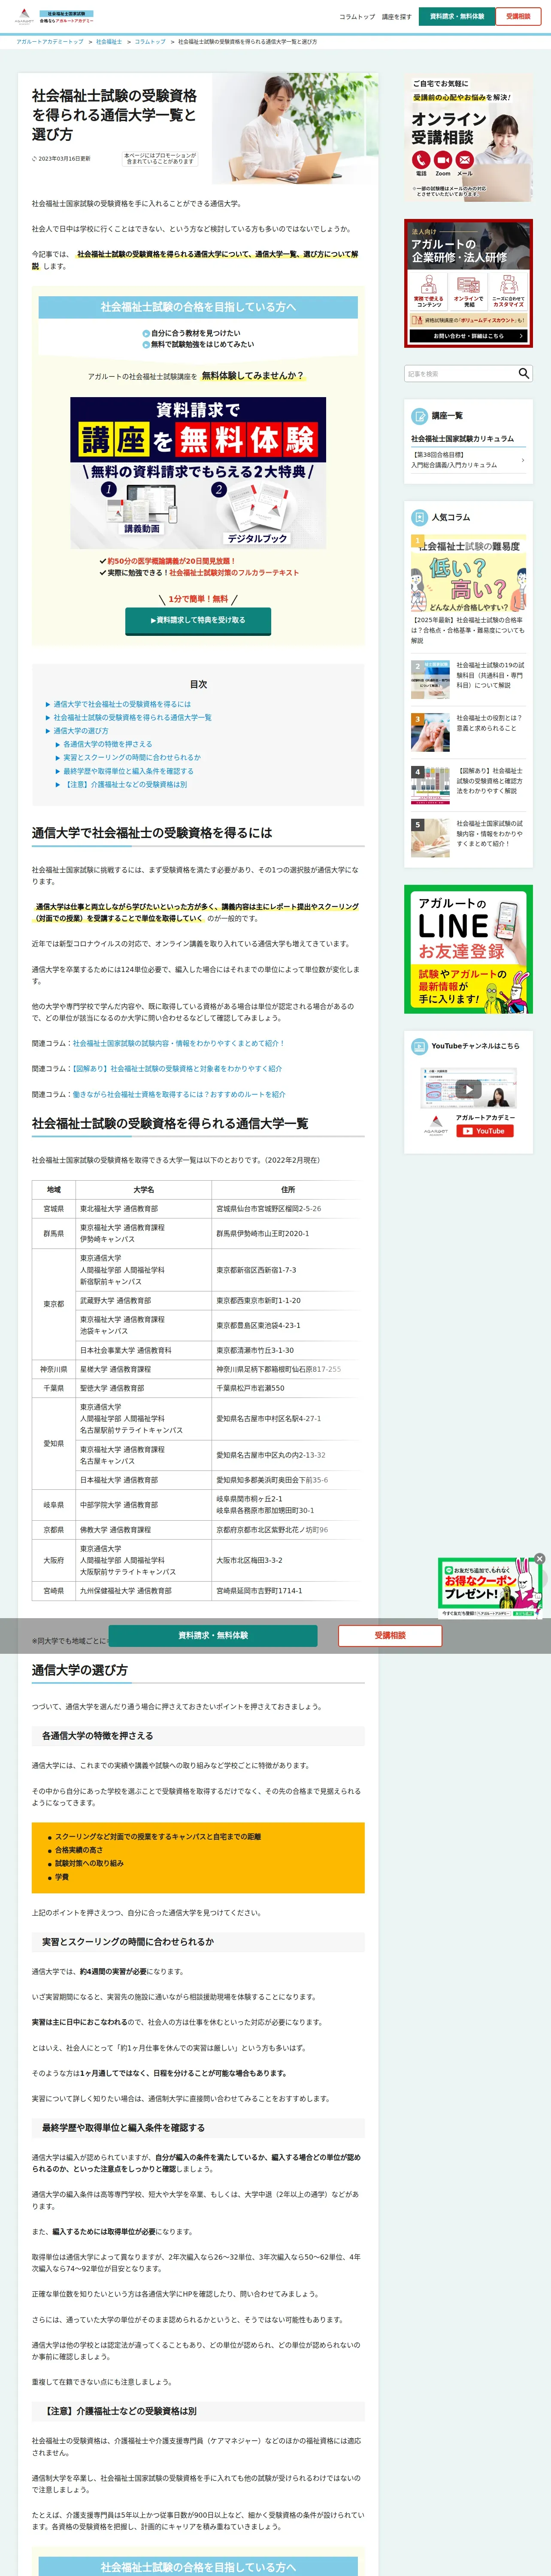Open rank 1 column on exam difficulty
Screen dimensions: 551x2576
pos(468,590)
